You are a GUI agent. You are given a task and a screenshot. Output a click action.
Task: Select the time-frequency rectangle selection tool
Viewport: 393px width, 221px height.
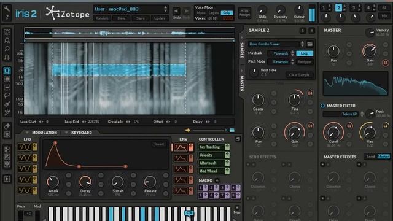pyautogui.click(x=7, y=79)
